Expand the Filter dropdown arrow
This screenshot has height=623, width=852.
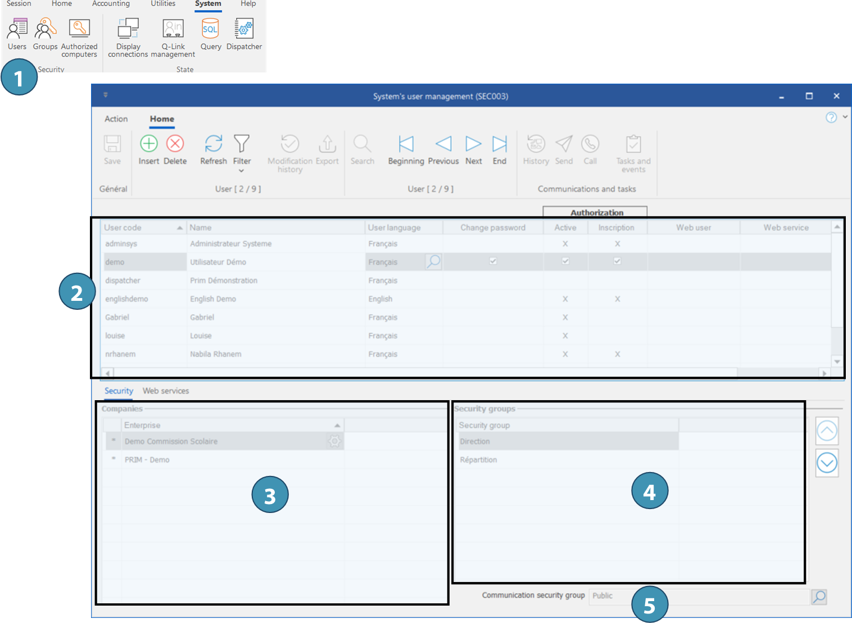242,171
